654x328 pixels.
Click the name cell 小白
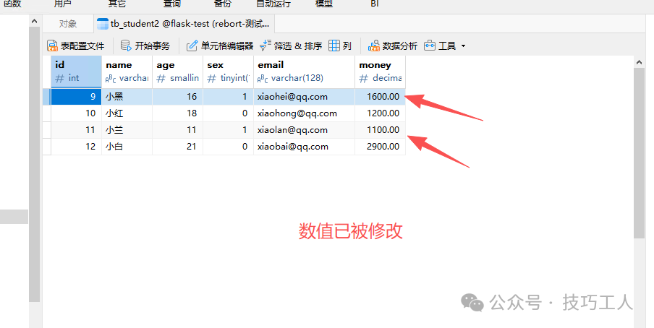tap(127, 147)
